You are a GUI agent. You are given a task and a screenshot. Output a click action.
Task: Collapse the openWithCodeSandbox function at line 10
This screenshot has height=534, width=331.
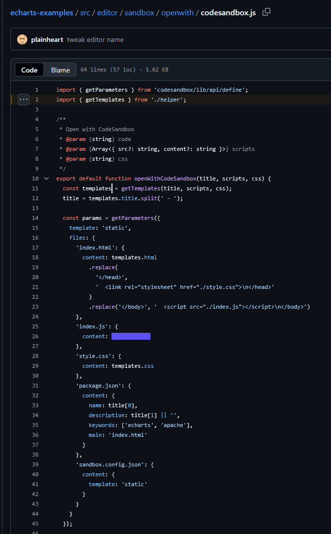pyautogui.click(x=46, y=178)
